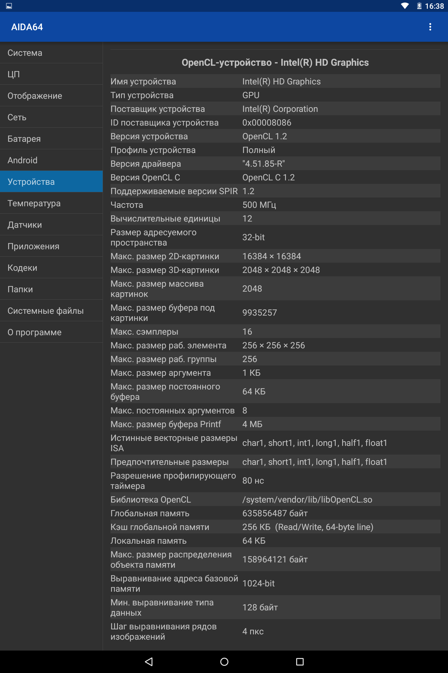This screenshot has height=673, width=448.
Task: Open the Android section
Action: coord(51,160)
